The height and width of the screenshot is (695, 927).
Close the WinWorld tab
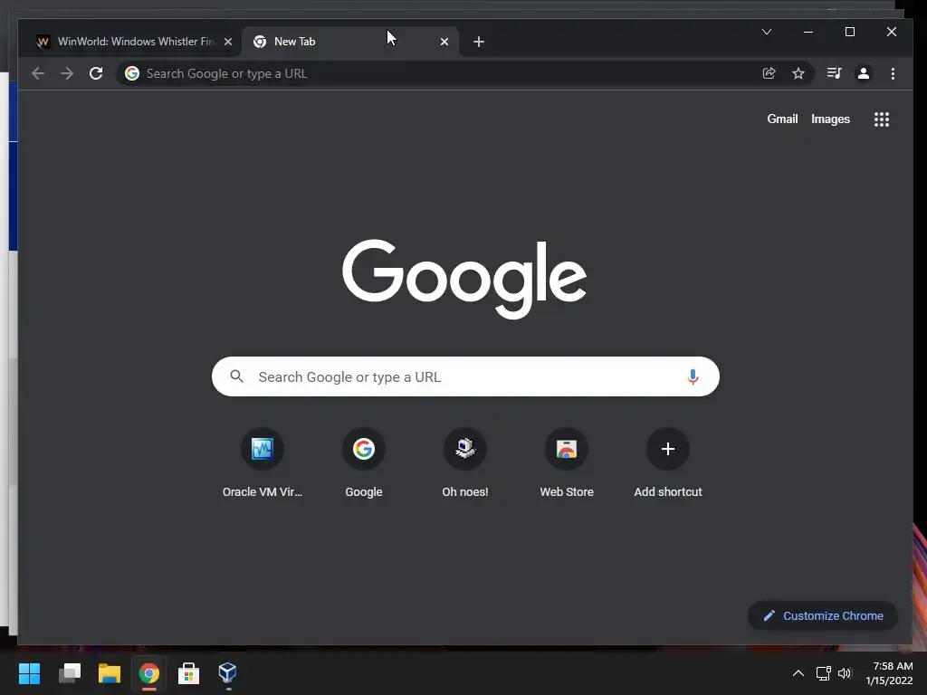[x=228, y=42]
